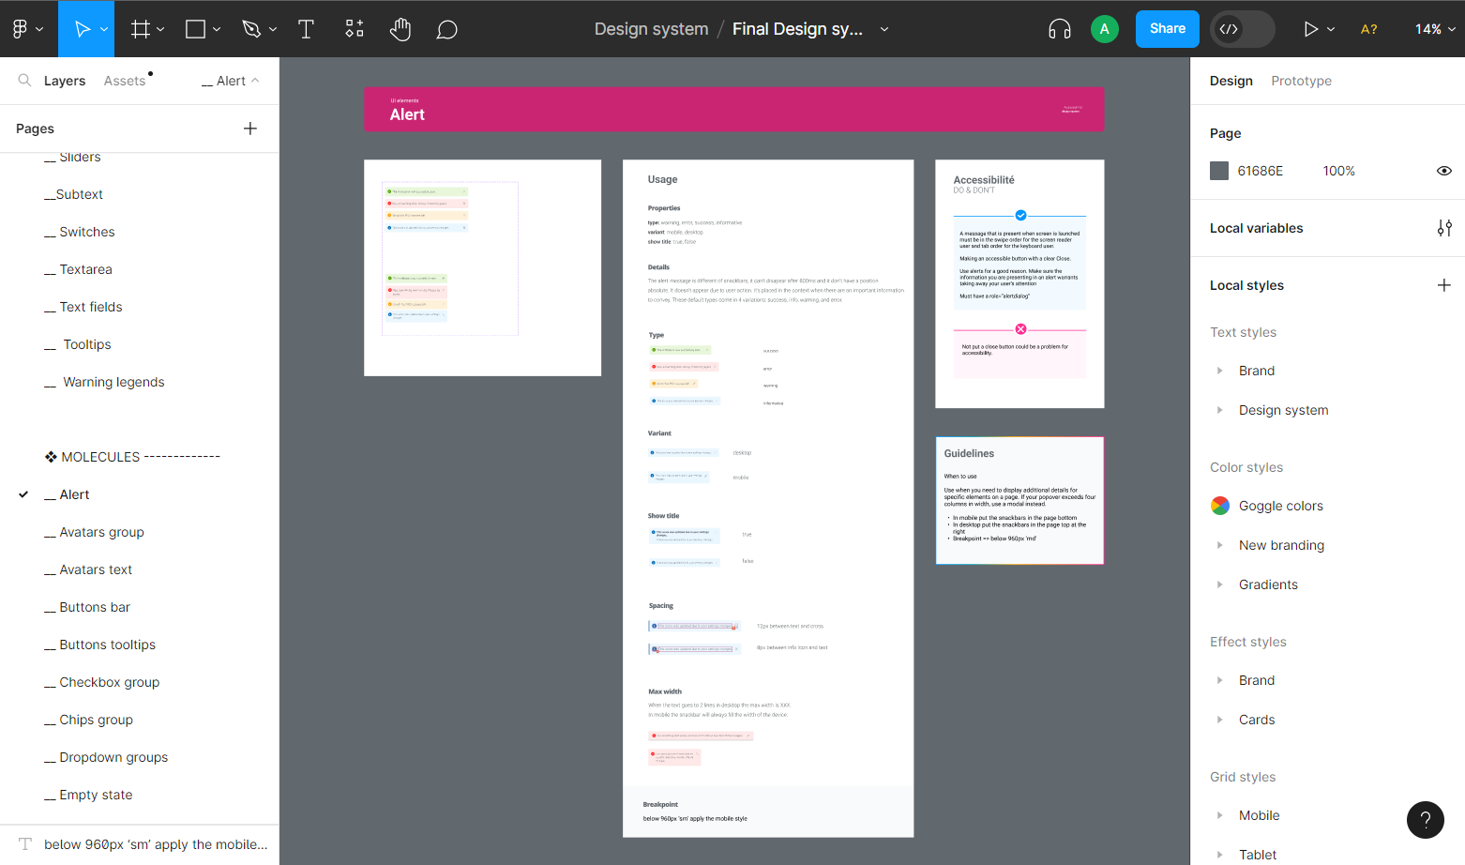Present the prototype with play button
Viewport: 1465px width, 865px height.
pos(1310,29)
